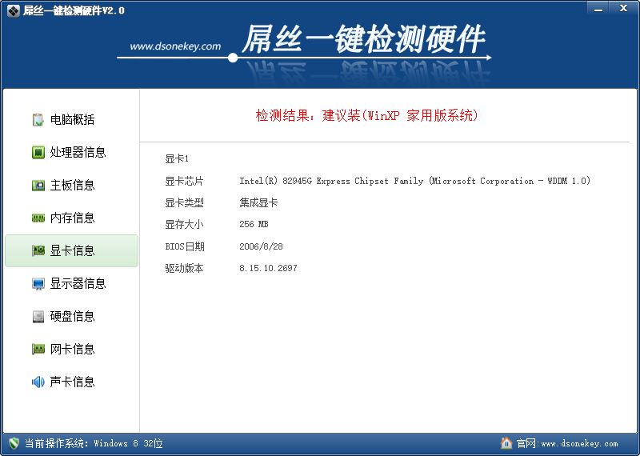Click the Intel(R) 82945G chipset value
The width and height of the screenshot is (640, 456).
[414, 181]
